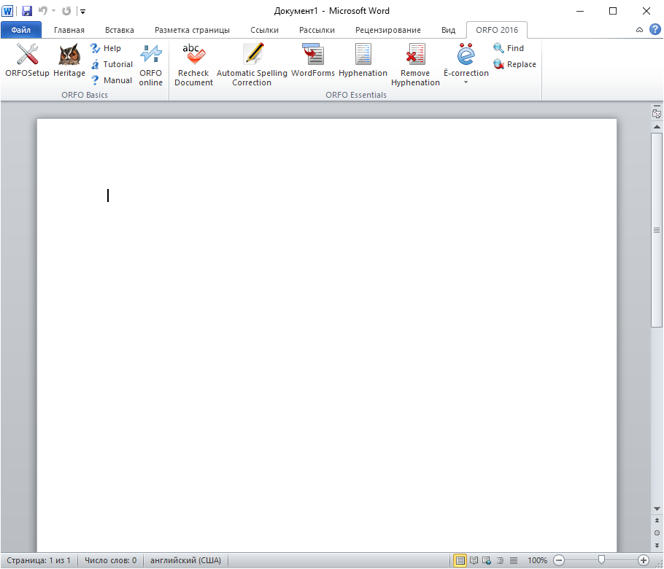Viewport: 664px width, 569px height.
Task: Open Quick Access Toolbar customize arrow
Action: 82,12
